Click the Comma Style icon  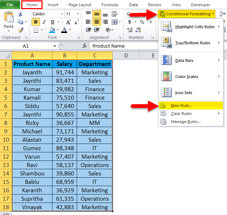click(151, 22)
